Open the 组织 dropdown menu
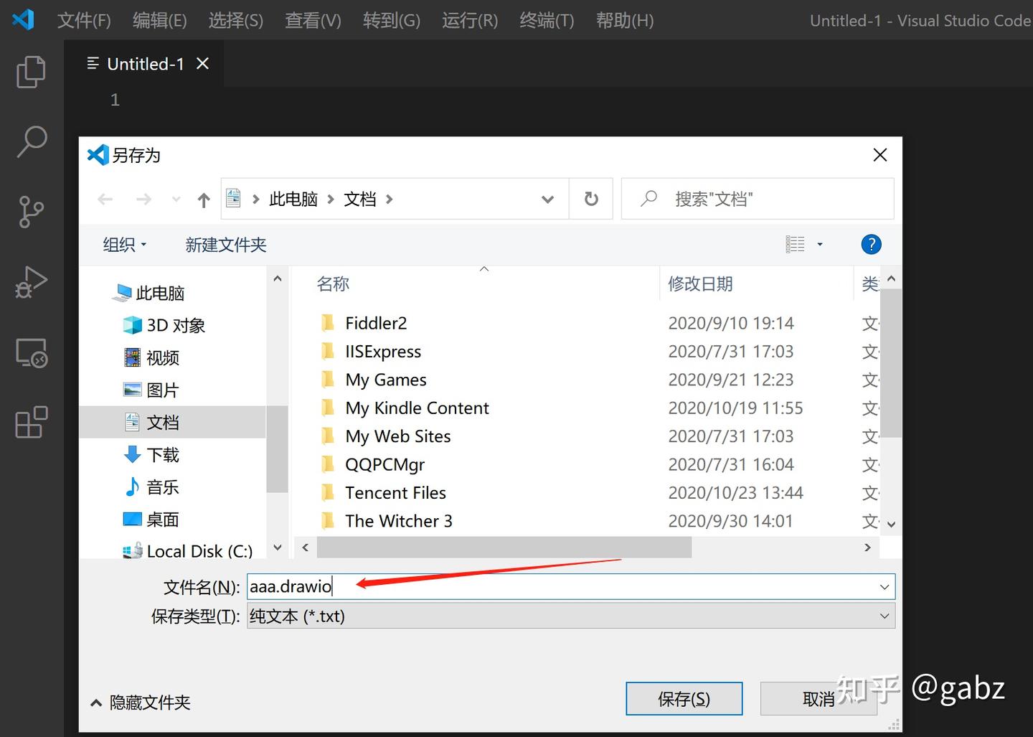This screenshot has height=737, width=1033. [x=123, y=245]
